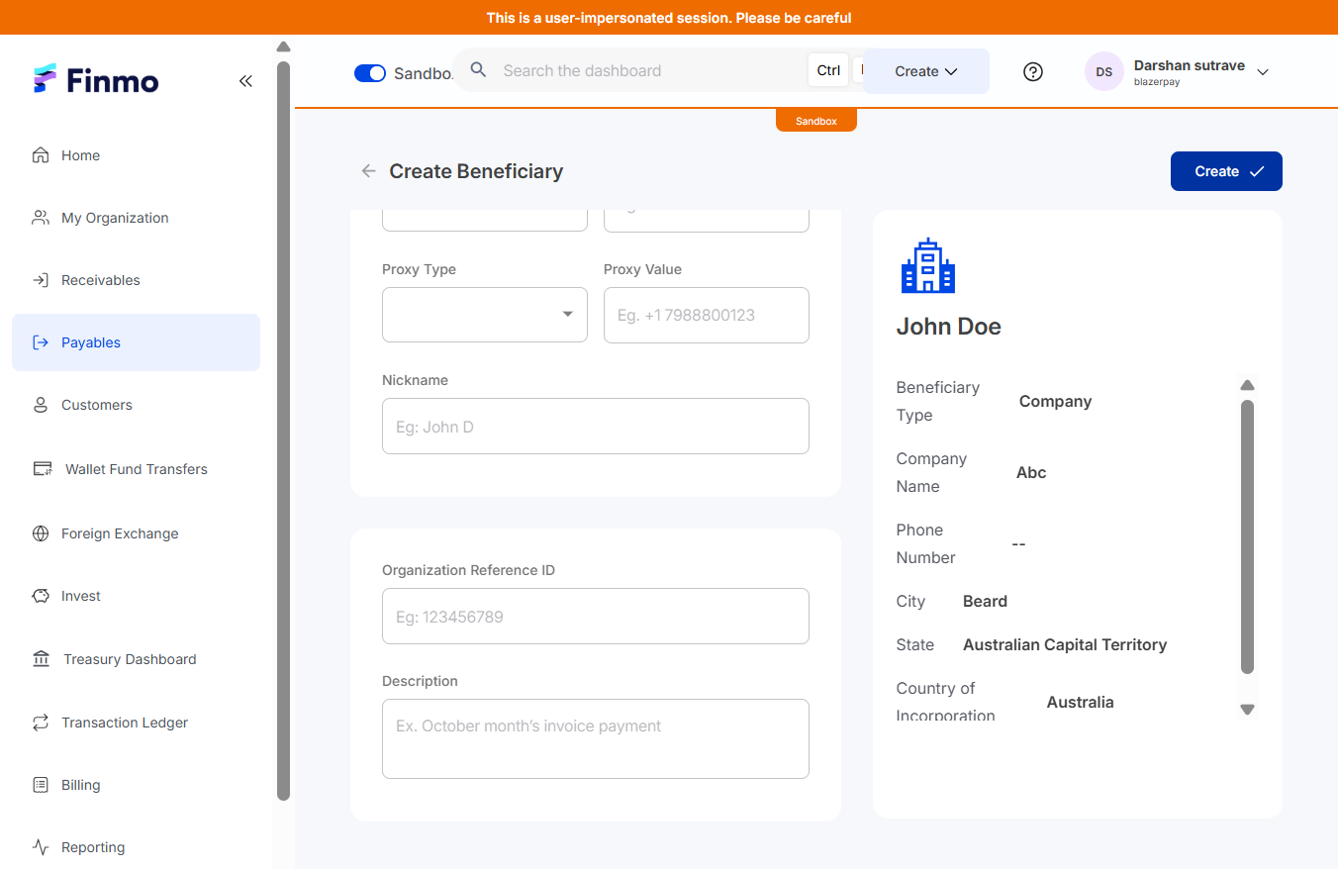
Task: Click the Wallet Fund Transfers icon
Action: [42, 469]
